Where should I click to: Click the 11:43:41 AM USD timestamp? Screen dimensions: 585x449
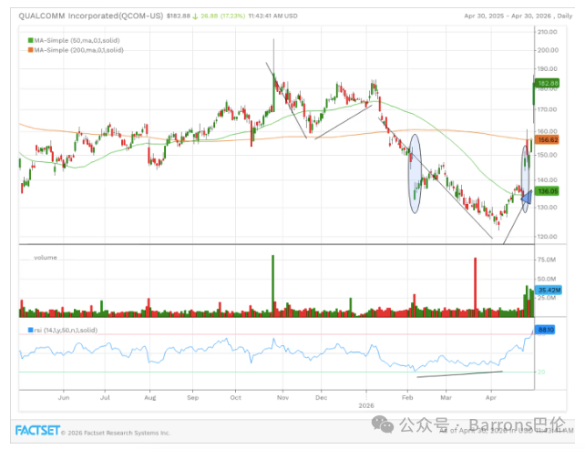point(272,16)
